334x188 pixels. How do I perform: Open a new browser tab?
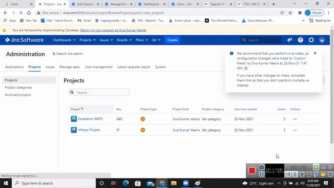(x=273, y=4)
